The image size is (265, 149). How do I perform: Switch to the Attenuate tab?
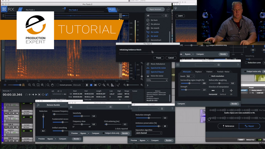187,72
